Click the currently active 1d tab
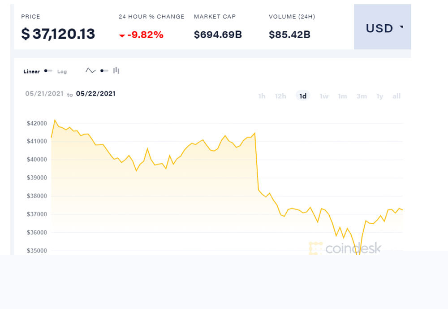Viewport: 448px width, 309px height. point(302,96)
